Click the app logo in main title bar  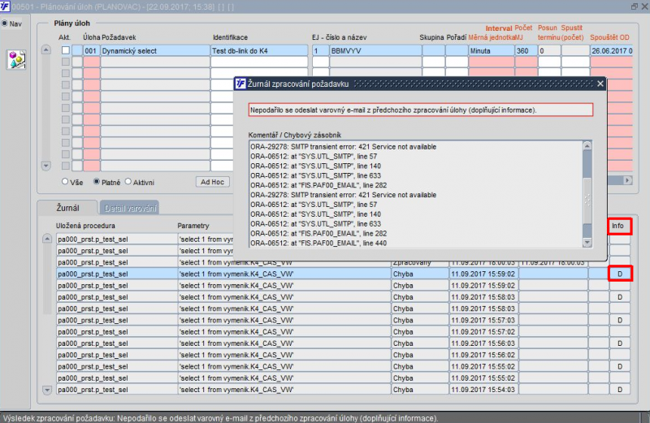coord(6,6)
